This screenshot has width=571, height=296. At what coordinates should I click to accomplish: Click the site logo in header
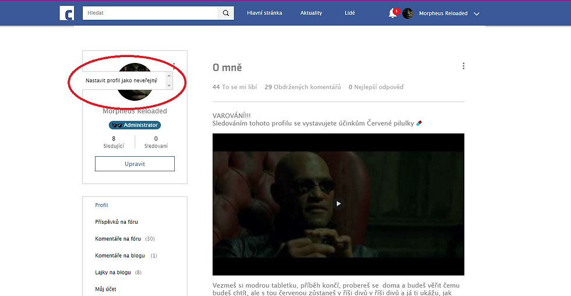pyautogui.click(x=66, y=13)
